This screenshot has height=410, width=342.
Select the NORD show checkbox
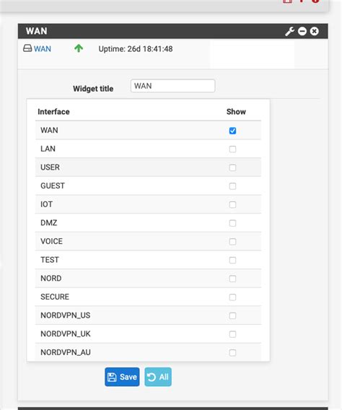coord(232,279)
